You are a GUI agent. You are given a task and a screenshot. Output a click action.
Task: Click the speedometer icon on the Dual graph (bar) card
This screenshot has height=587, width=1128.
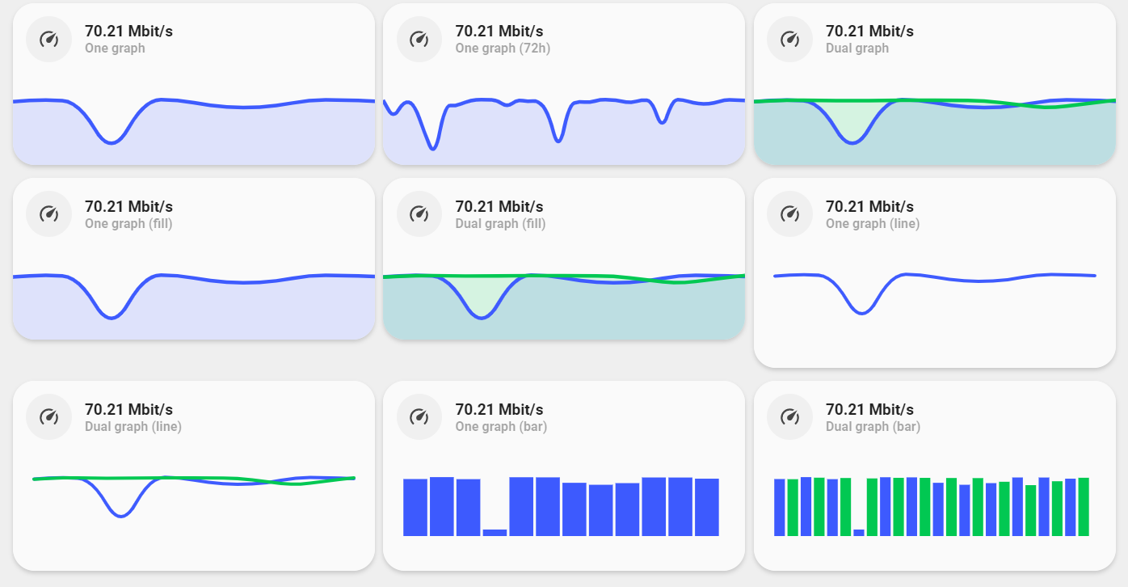[789, 417]
